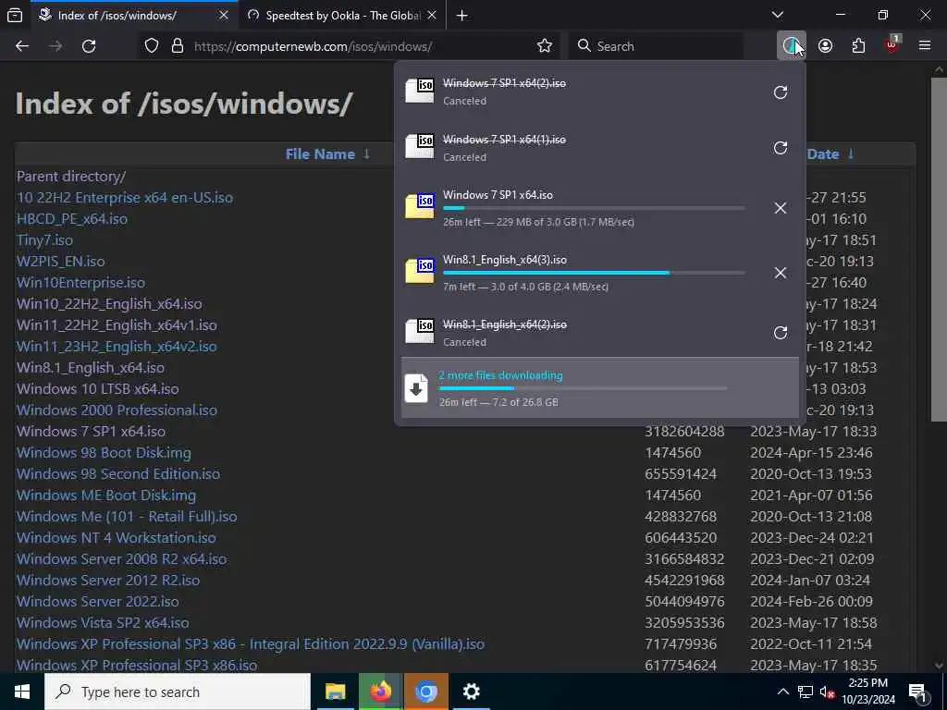Open the tracking protection shield panel

152,46
